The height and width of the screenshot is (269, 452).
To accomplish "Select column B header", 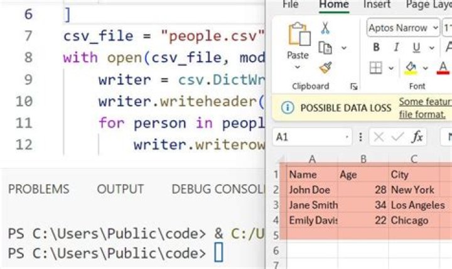I will 363,159.
